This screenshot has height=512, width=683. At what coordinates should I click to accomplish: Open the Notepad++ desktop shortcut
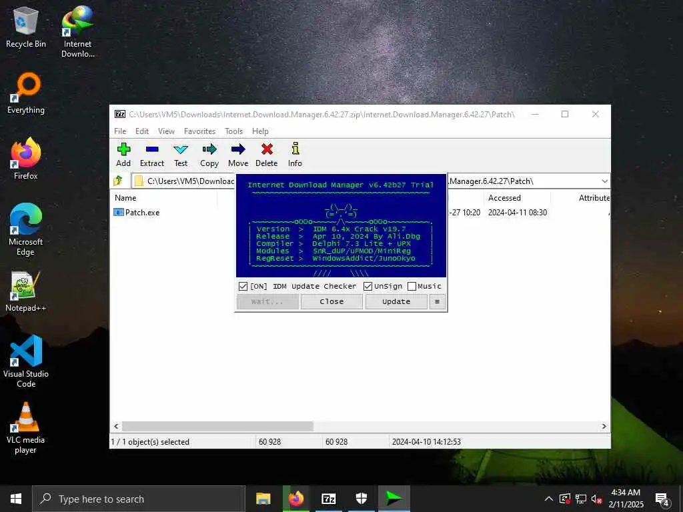click(26, 292)
